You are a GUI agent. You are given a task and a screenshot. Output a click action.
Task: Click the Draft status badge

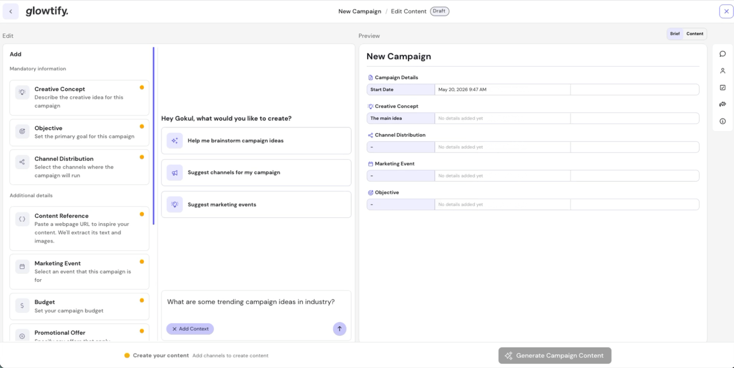tap(439, 11)
